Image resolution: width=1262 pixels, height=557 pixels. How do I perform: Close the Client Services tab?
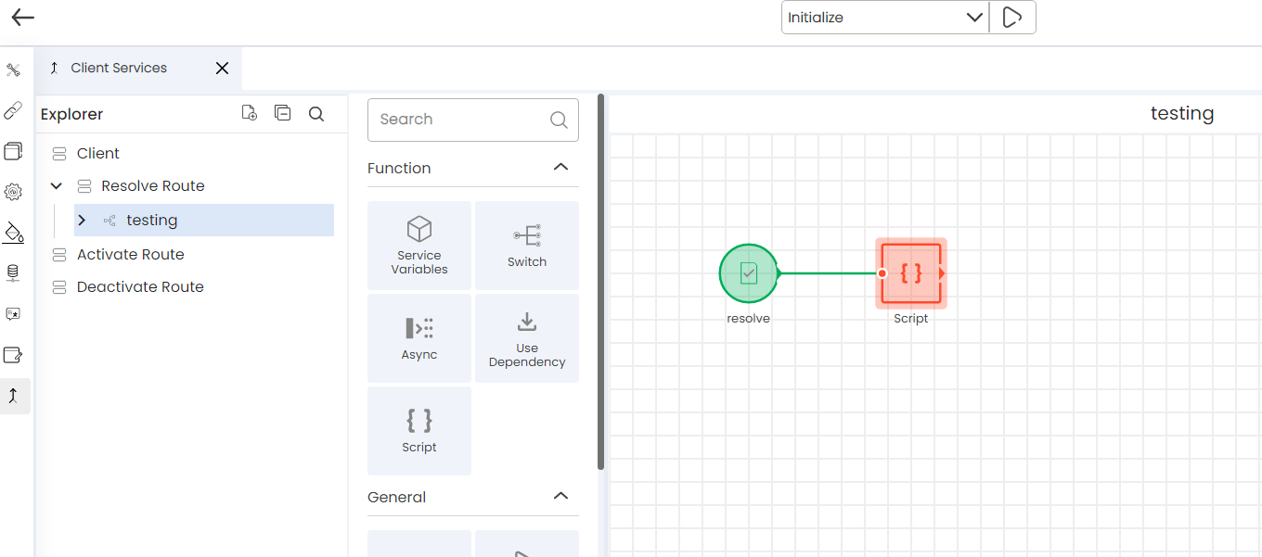pos(222,69)
